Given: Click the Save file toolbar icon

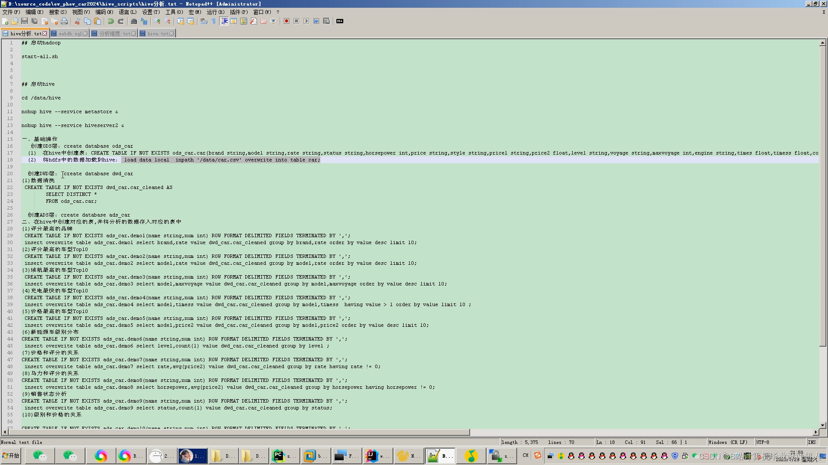Looking at the screenshot, I should [25, 21].
